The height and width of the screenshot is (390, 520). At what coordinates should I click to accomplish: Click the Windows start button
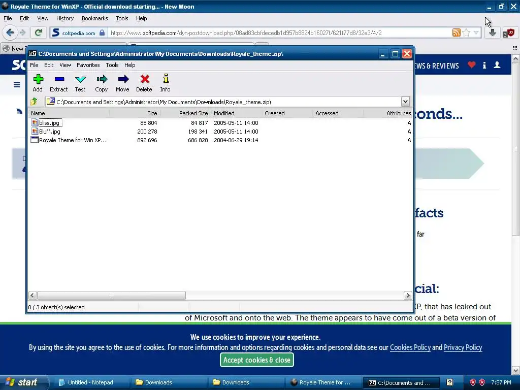coord(23,382)
